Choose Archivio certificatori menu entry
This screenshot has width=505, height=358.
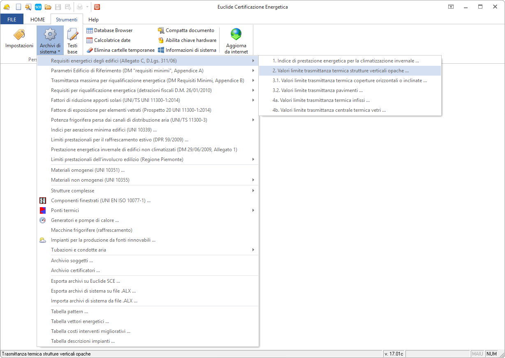[x=76, y=270]
